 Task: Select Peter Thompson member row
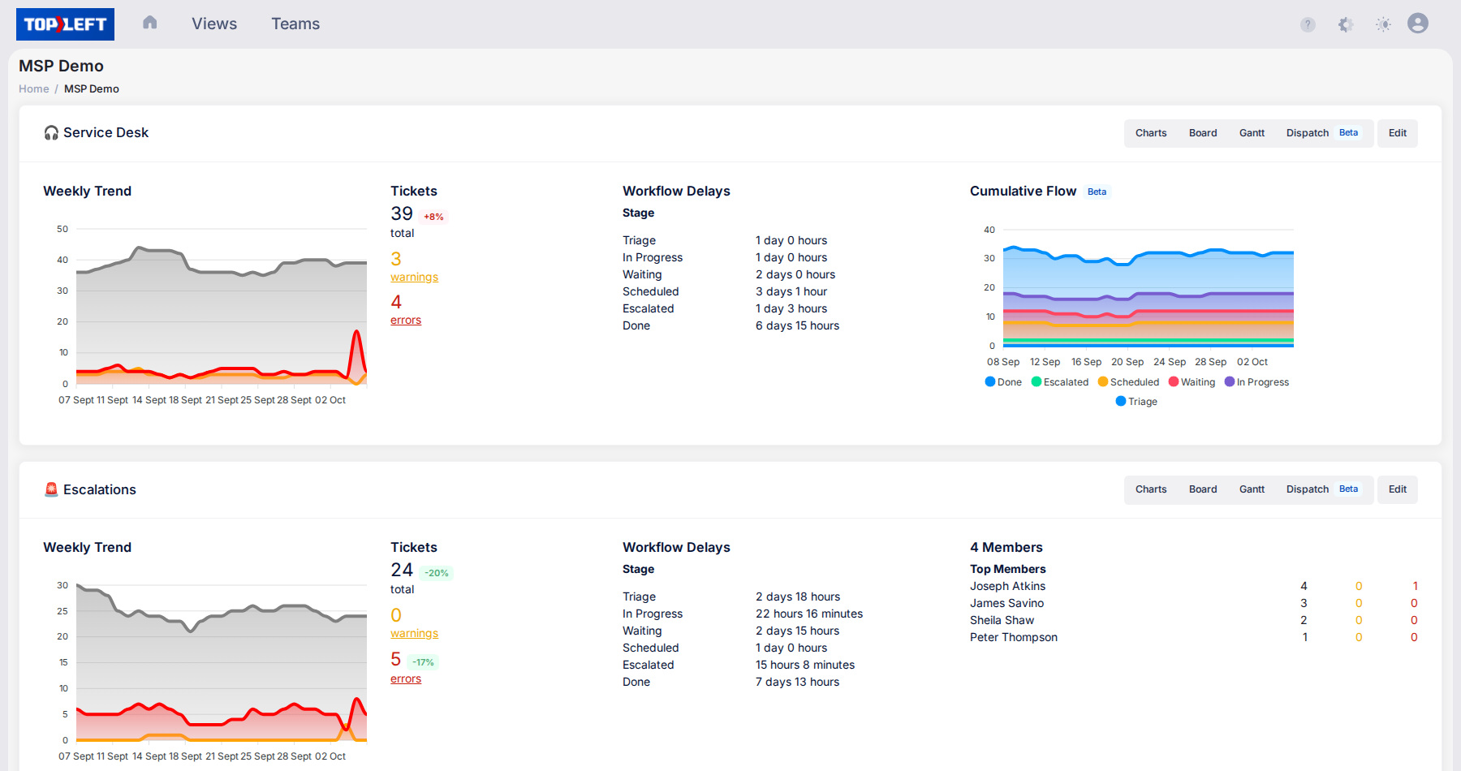click(x=1194, y=637)
